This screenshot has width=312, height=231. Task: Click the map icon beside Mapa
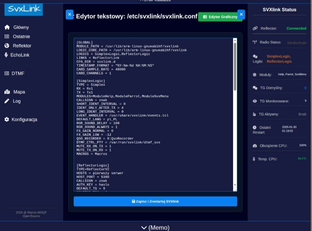(x=7, y=92)
